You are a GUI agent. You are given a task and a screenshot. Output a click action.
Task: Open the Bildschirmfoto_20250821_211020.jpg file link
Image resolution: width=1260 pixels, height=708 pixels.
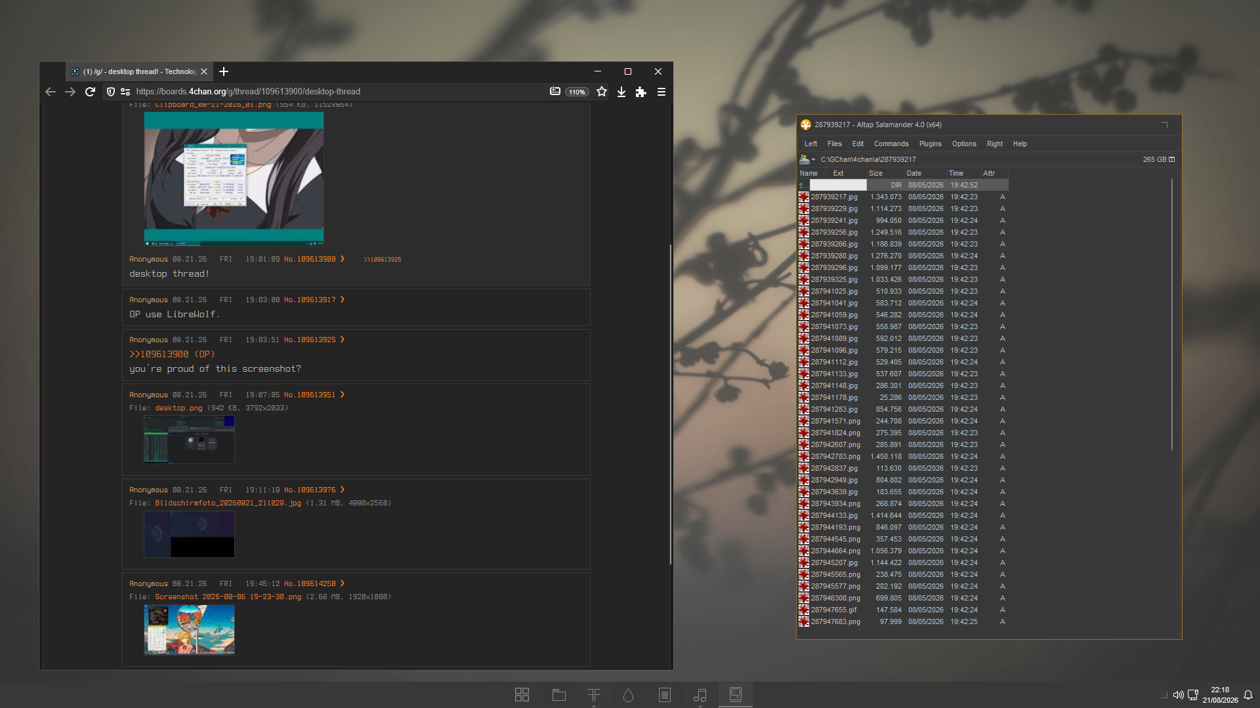point(228,503)
